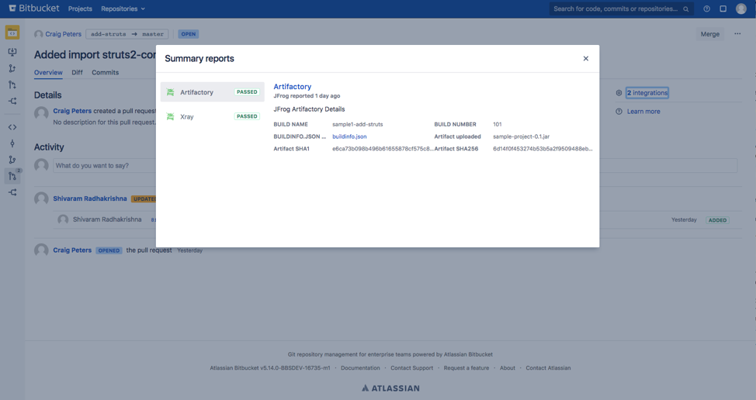Switch to the Diff tab

(77, 73)
